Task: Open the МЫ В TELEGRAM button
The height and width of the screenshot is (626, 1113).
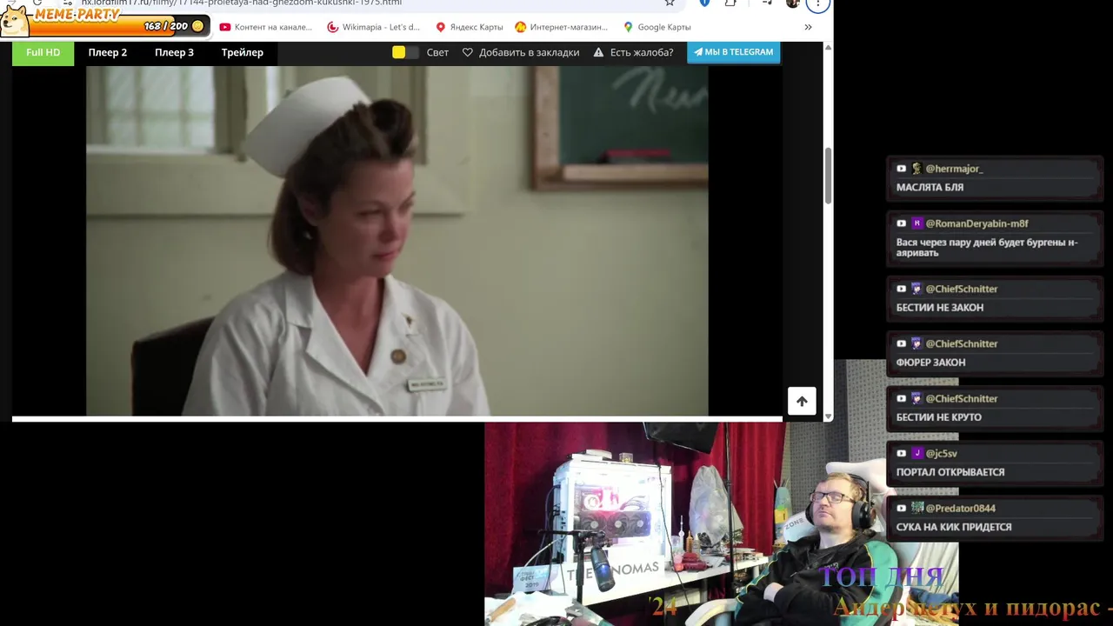Action: [x=734, y=52]
